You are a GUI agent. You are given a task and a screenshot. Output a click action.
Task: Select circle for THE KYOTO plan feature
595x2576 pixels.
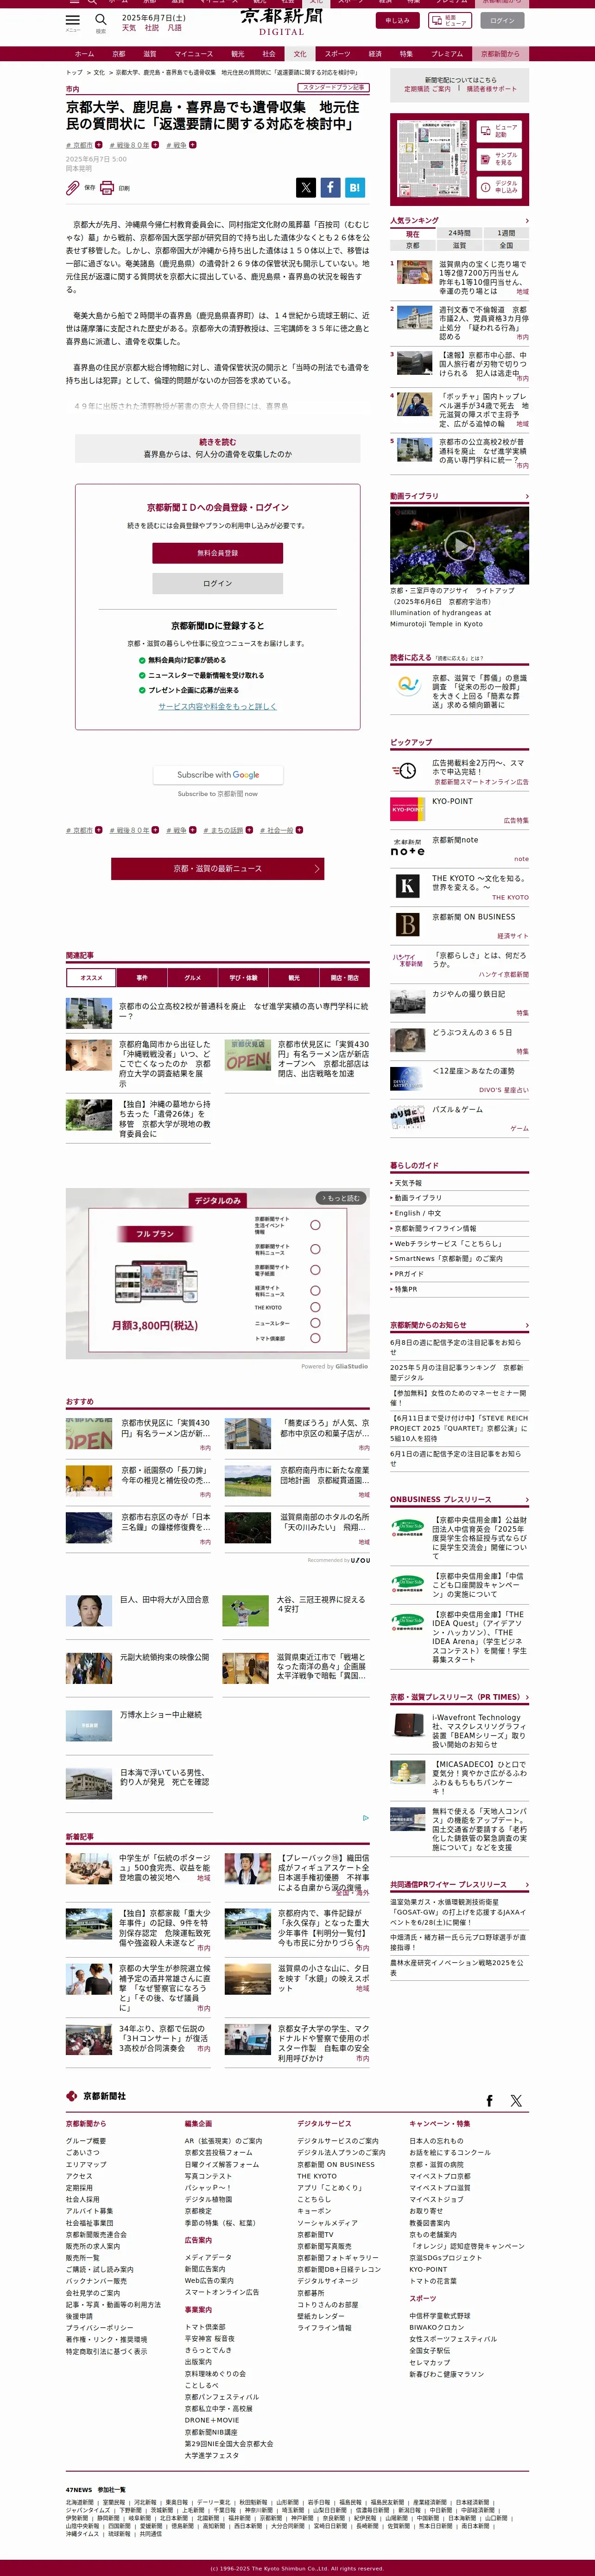(x=316, y=1307)
